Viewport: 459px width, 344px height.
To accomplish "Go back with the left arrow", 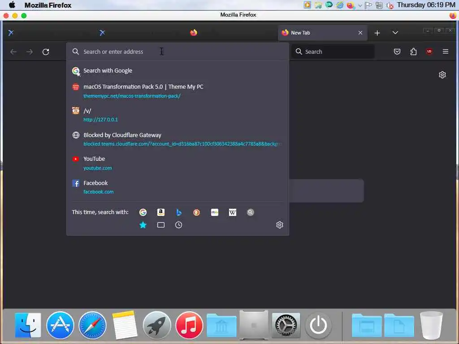I will (x=13, y=52).
